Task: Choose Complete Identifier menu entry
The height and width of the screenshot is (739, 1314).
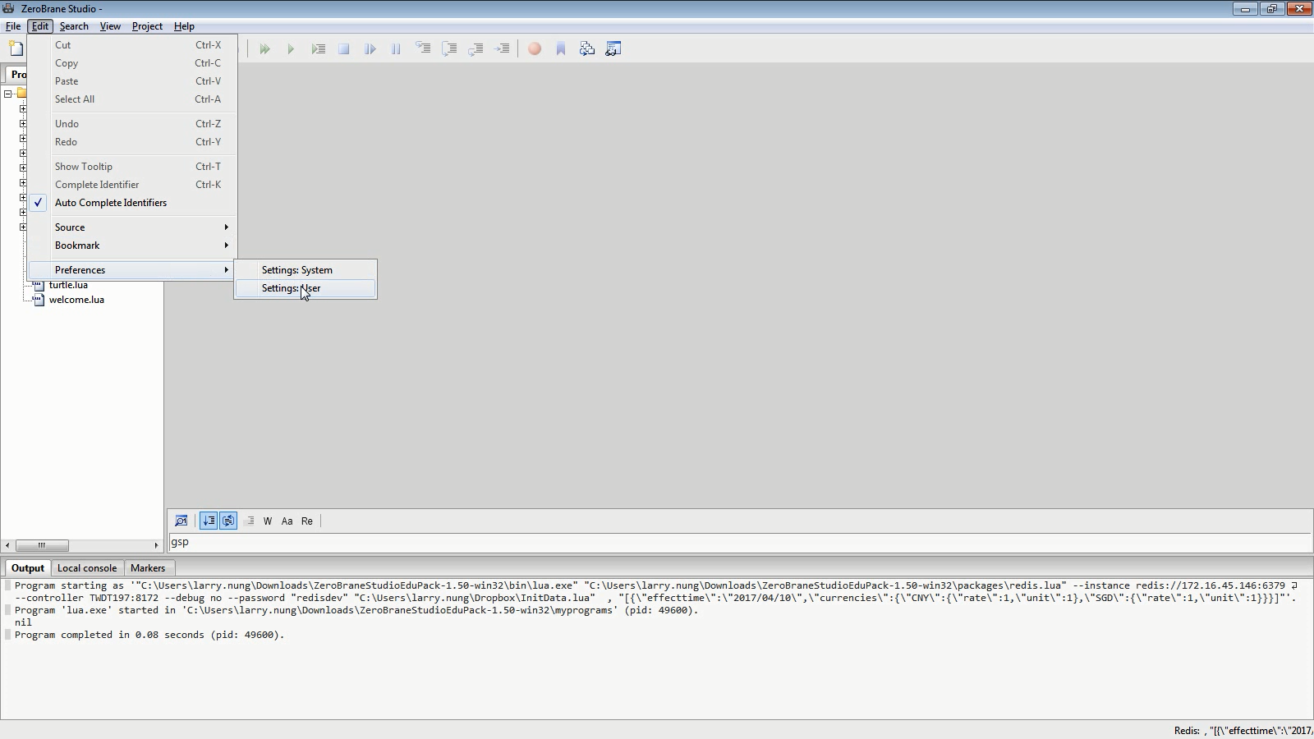Action: pyautogui.click(x=133, y=185)
